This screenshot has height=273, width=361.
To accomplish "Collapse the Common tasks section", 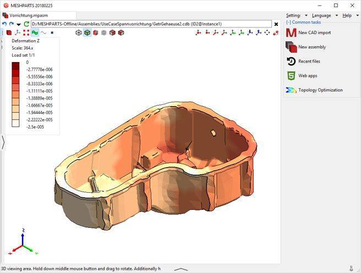I will (x=288, y=23).
